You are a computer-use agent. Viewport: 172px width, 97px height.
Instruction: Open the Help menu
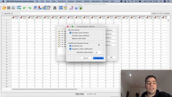(112, 1)
